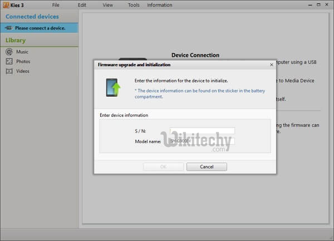Viewport: 334px width, 241px height.
Task: Open the Edit menu
Action: point(82,5)
